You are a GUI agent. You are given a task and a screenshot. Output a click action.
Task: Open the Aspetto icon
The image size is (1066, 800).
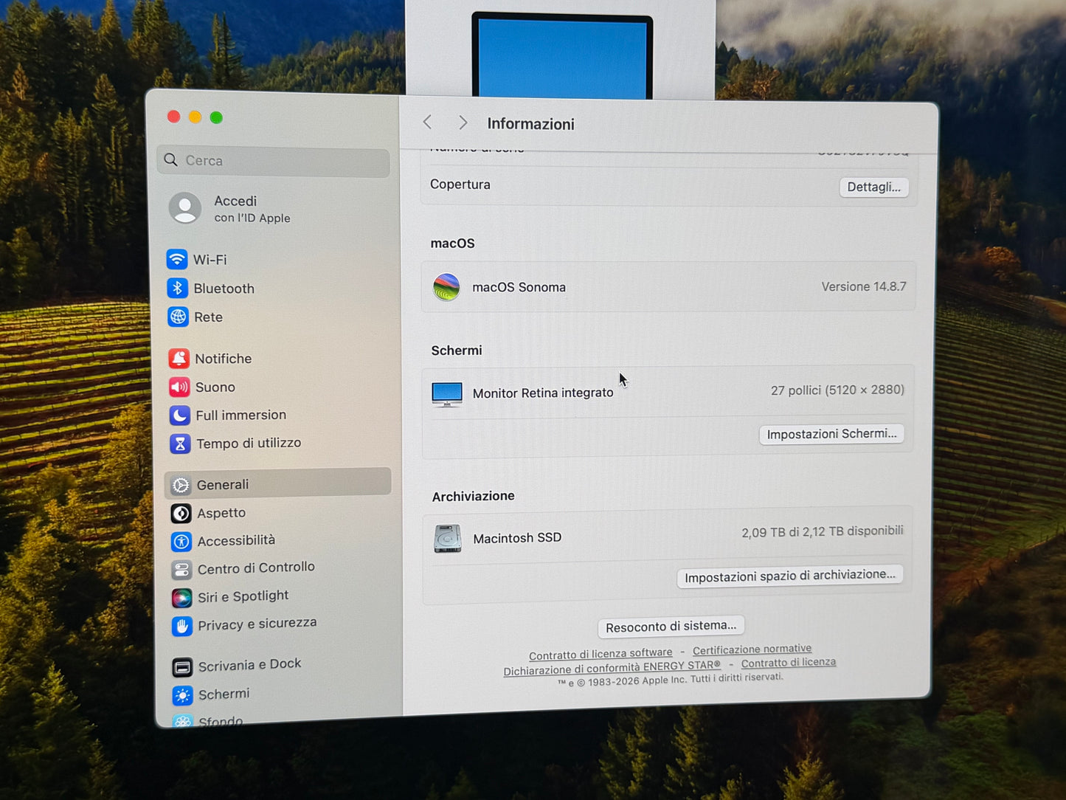point(181,513)
